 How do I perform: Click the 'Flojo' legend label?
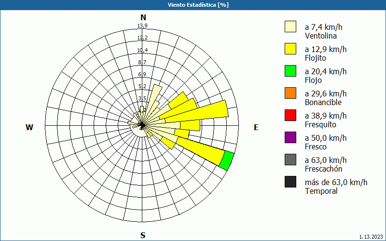[313, 80]
